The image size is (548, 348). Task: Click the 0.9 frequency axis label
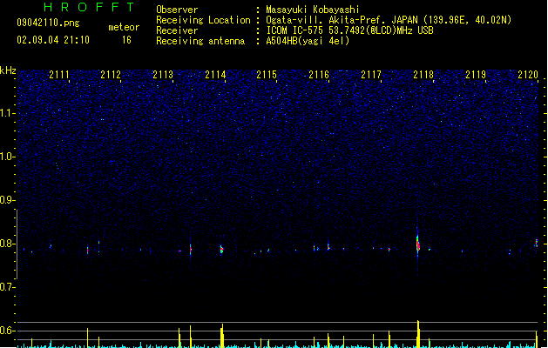tap(7, 200)
